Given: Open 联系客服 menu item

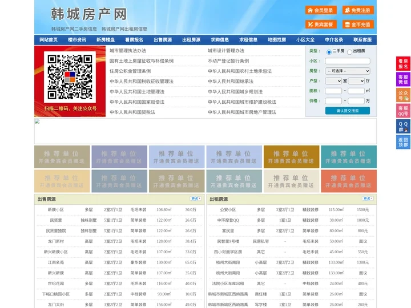Looking at the screenshot, I should [362, 40].
